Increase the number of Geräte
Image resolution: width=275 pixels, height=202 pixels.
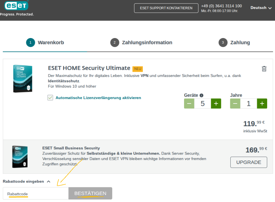click(216, 103)
